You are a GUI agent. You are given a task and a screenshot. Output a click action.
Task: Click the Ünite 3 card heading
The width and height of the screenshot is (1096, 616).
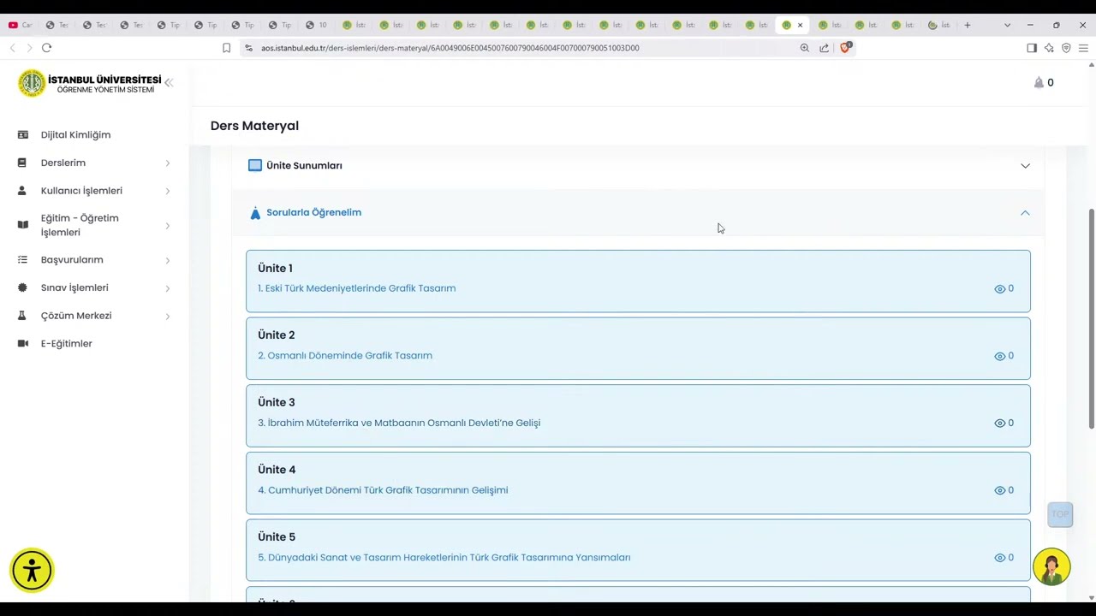(x=277, y=402)
